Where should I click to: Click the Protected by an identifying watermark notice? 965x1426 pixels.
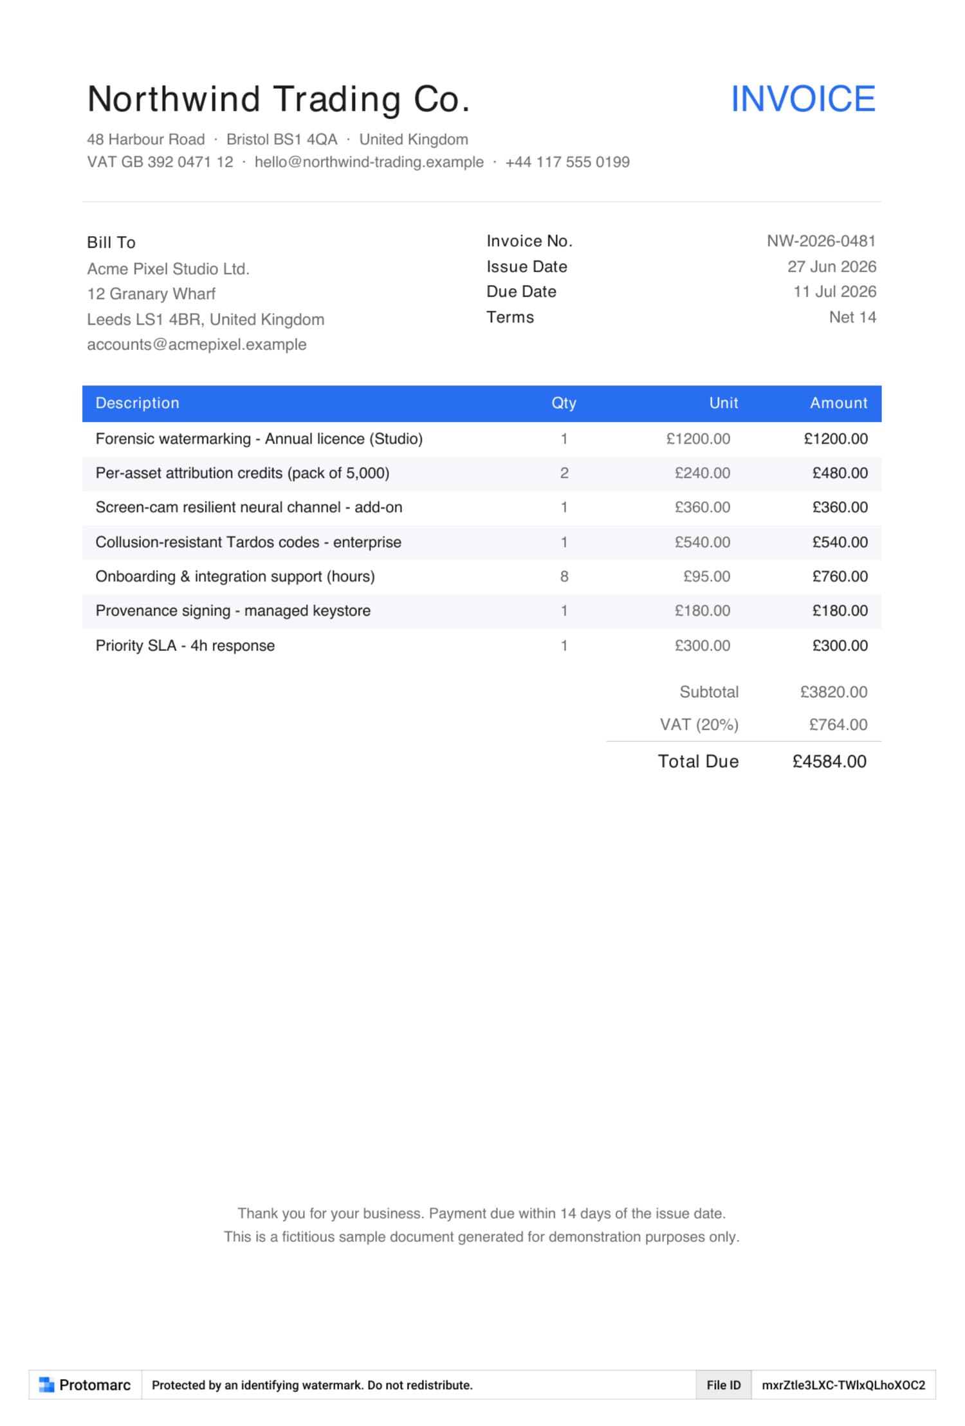312,1385
